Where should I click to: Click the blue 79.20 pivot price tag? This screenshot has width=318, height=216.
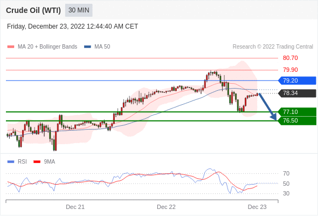[x=297, y=80]
